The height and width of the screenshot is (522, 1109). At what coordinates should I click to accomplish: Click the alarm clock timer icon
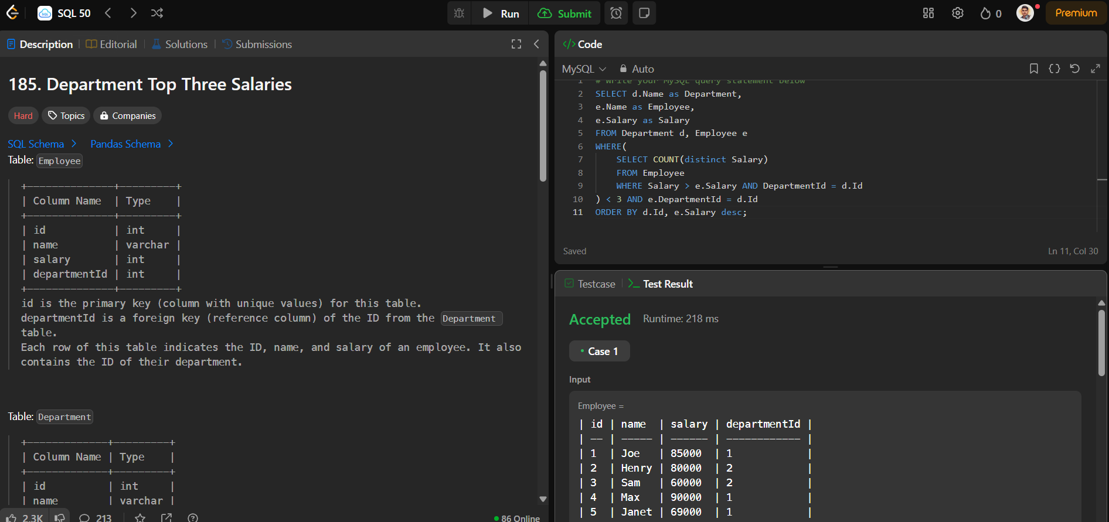point(616,13)
